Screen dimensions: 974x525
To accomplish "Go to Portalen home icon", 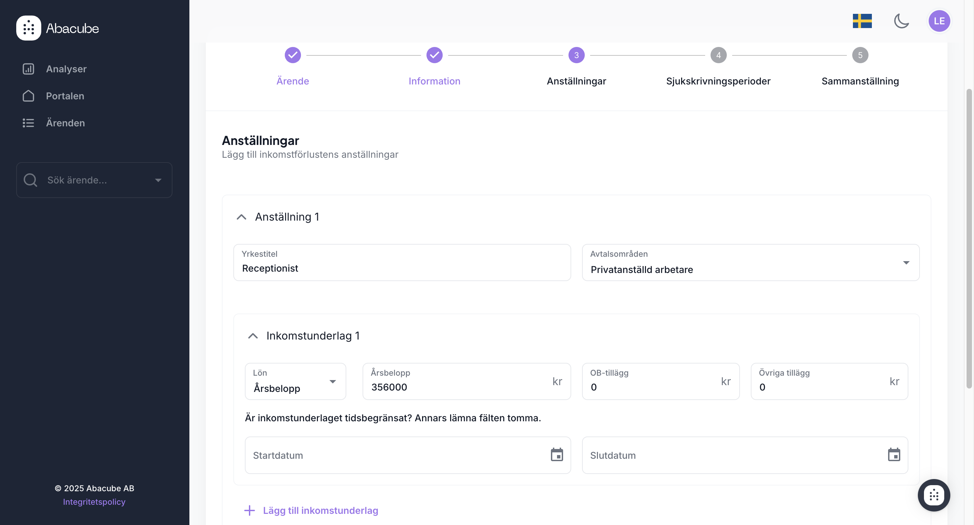I will click(x=28, y=96).
